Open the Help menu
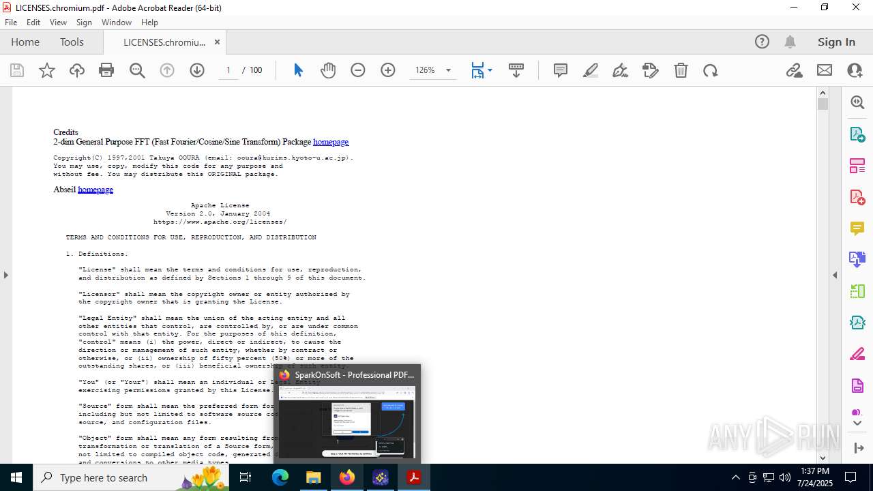The height and width of the screenshot is (491, 873). (x=149, y=23)
